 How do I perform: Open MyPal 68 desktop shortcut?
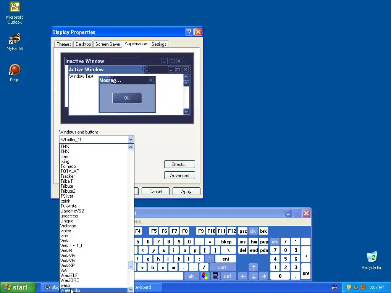[x=15, y=41]
